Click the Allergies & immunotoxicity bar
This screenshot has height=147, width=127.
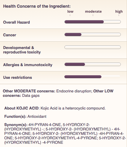tap(93, 64)
